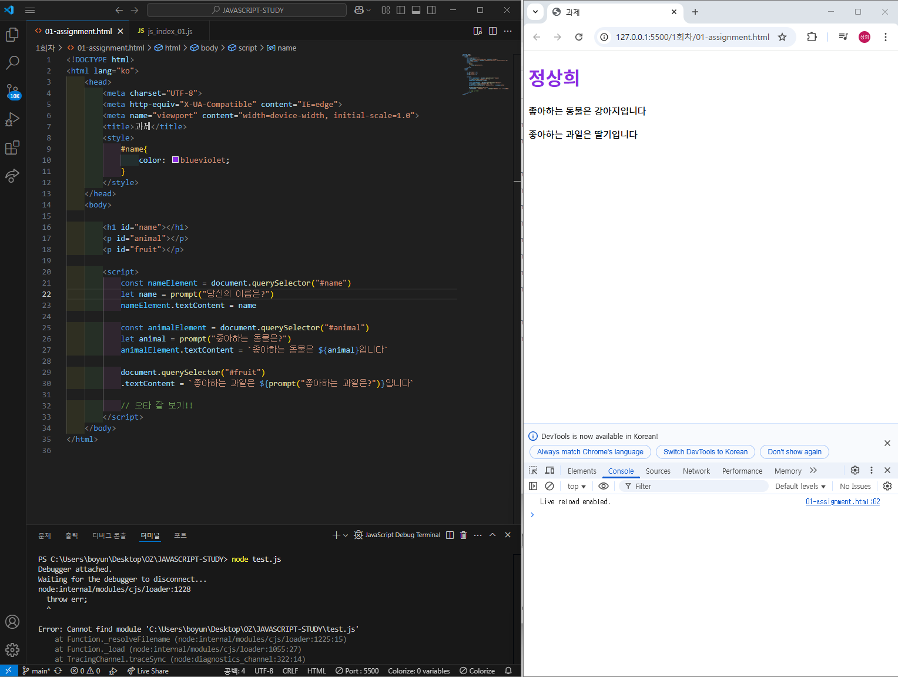Open Chrome tab search dropdown arrow
Image resolution: width=898 pixels, height=677 pixels.
click(535, 12)
